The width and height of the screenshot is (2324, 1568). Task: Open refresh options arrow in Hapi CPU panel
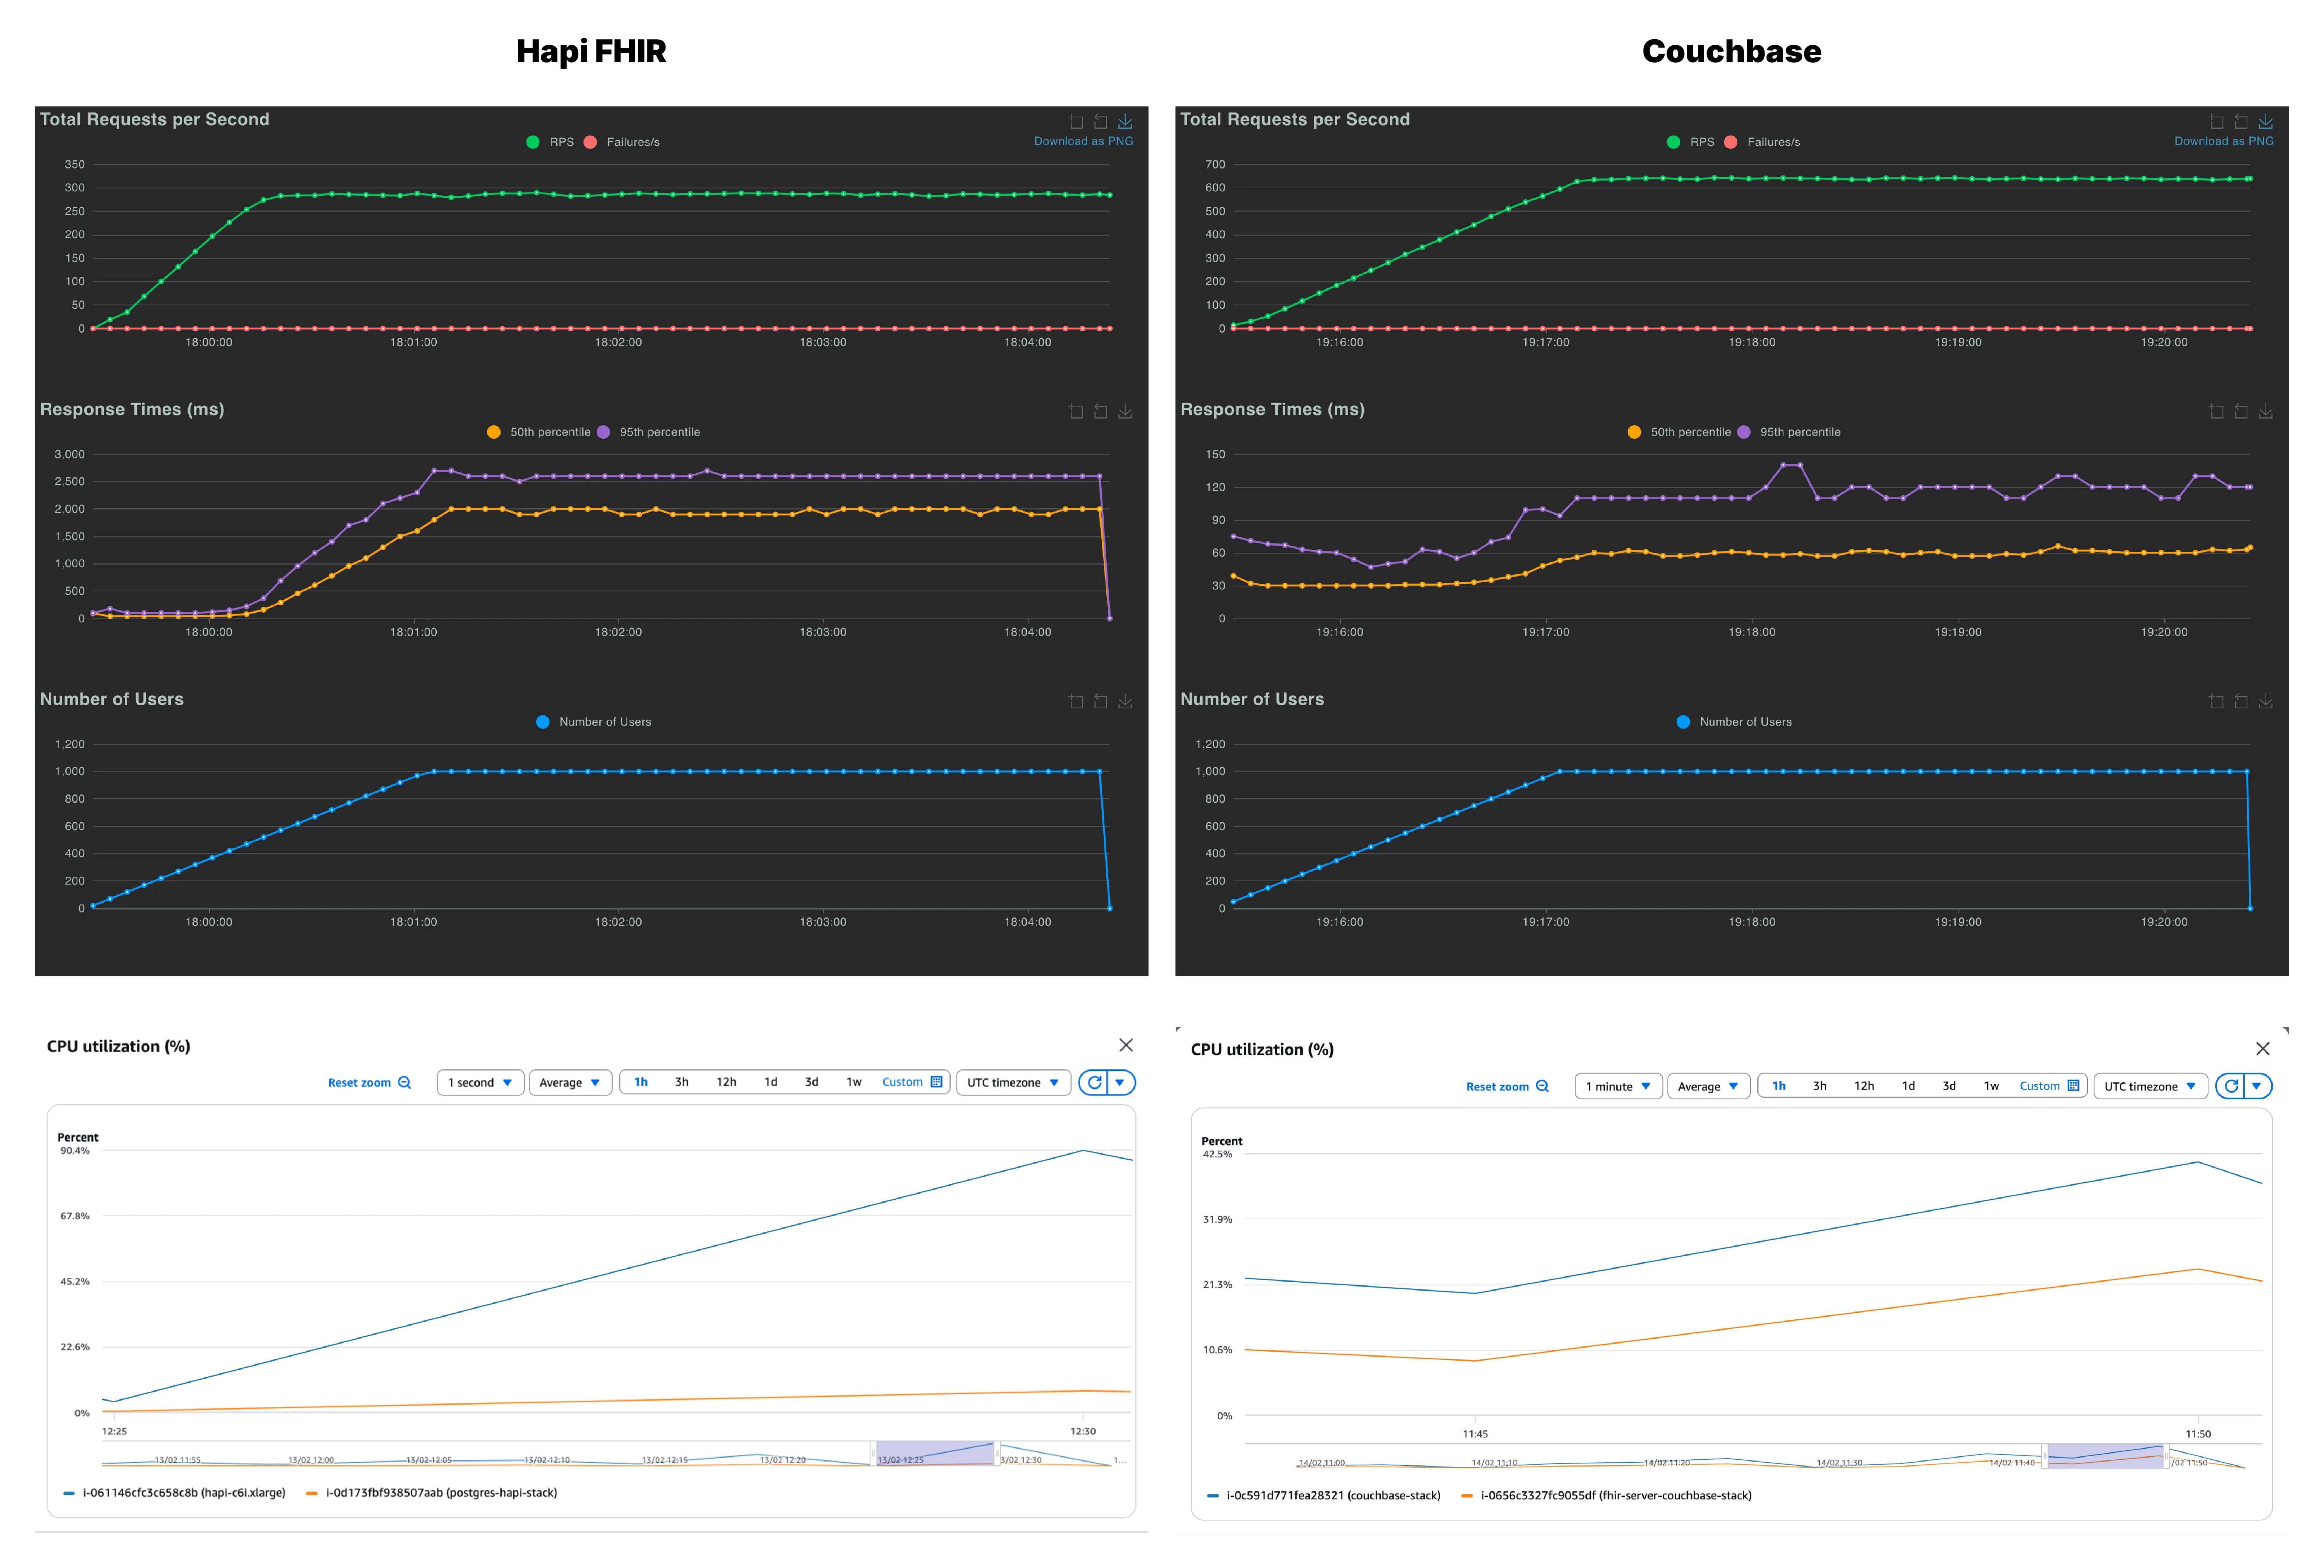(1120, 1082)
